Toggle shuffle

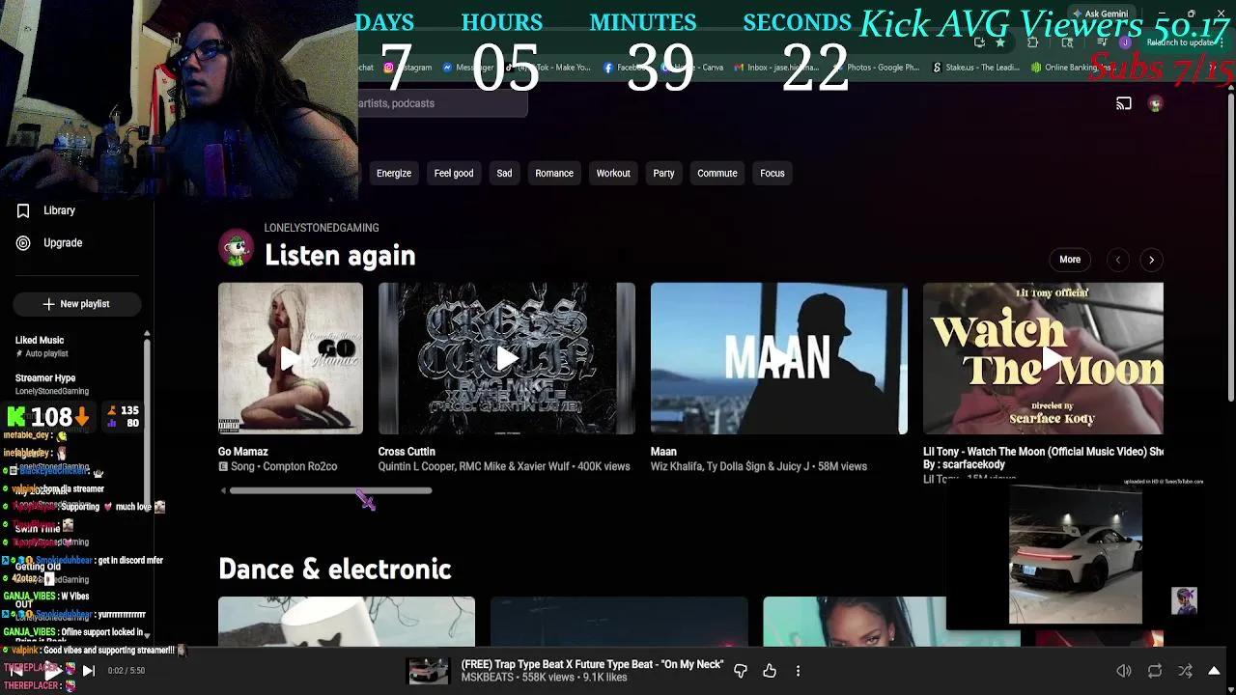[1185, 671]
